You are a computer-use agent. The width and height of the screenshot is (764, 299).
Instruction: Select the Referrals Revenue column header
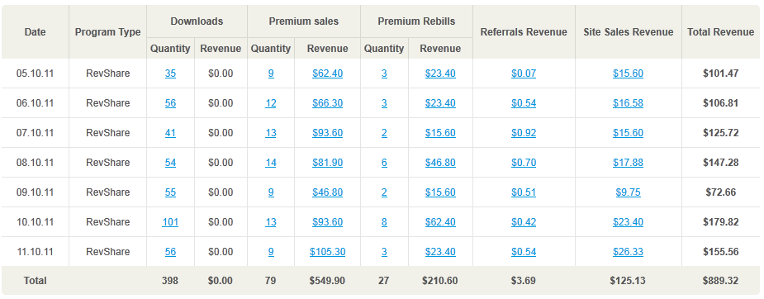coord(524,32)
